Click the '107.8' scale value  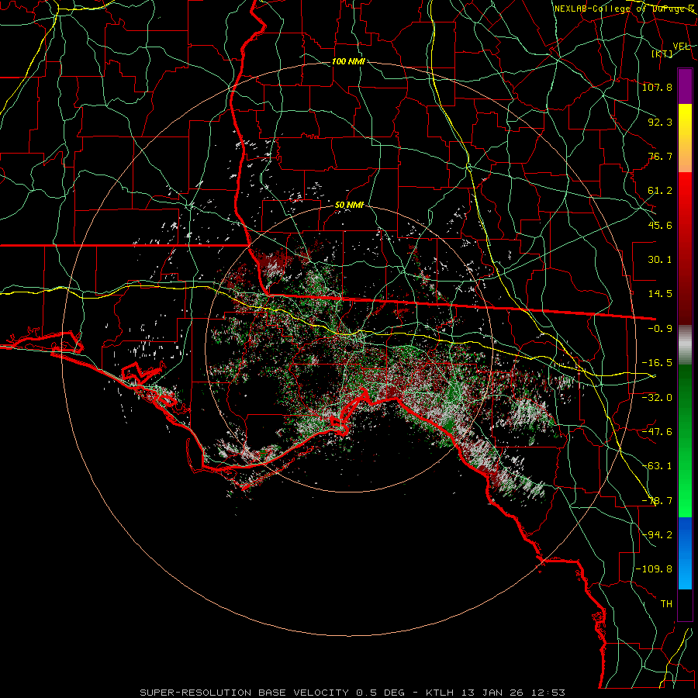(657, 87)
